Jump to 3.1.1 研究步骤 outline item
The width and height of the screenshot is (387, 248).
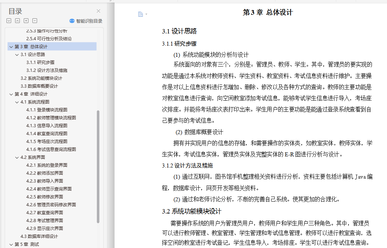40,63
